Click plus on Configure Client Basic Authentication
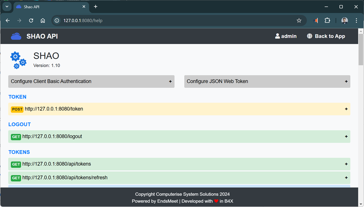This screenshot has height=207, width=364. point(170,82)
